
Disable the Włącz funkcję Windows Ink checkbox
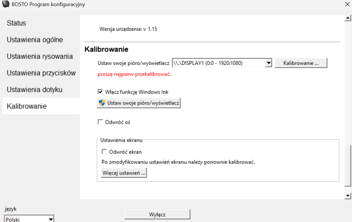click(x=100, y=92)
